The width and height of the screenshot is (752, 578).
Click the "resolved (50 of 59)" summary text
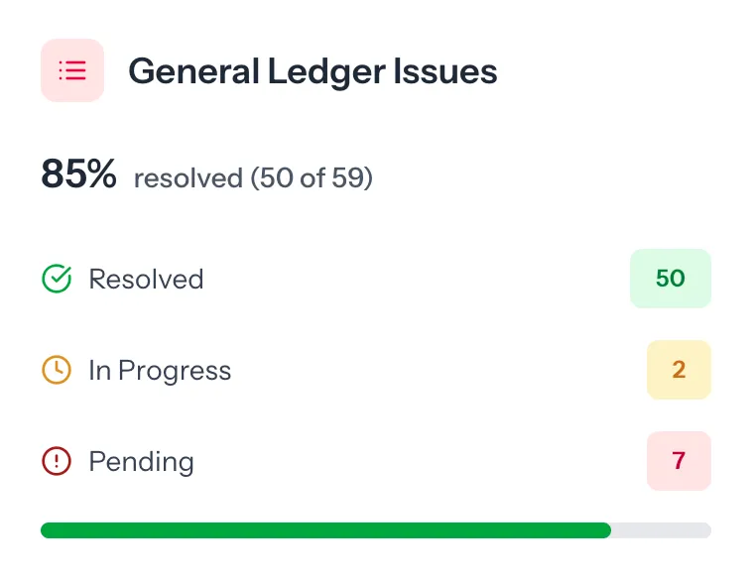253,178
